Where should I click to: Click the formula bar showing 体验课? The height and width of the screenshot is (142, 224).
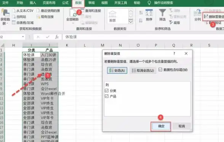143,37
